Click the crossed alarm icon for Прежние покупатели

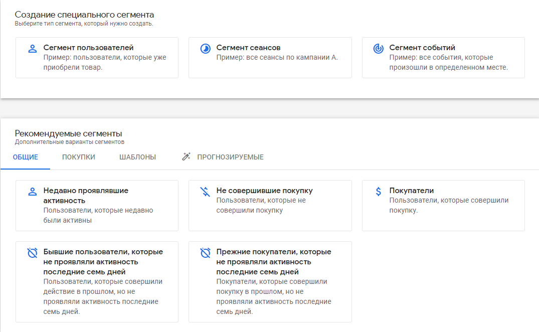click(x=205, y=253)
